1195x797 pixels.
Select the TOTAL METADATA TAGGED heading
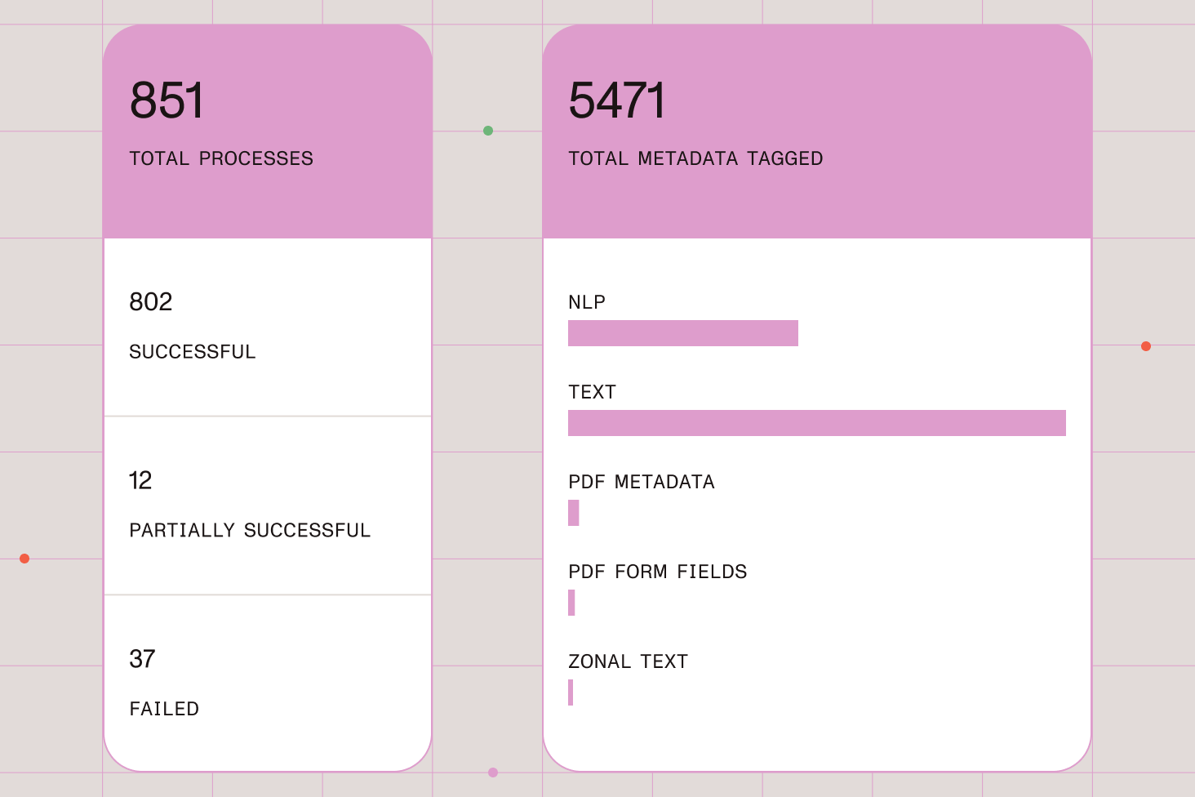[695, 158]
